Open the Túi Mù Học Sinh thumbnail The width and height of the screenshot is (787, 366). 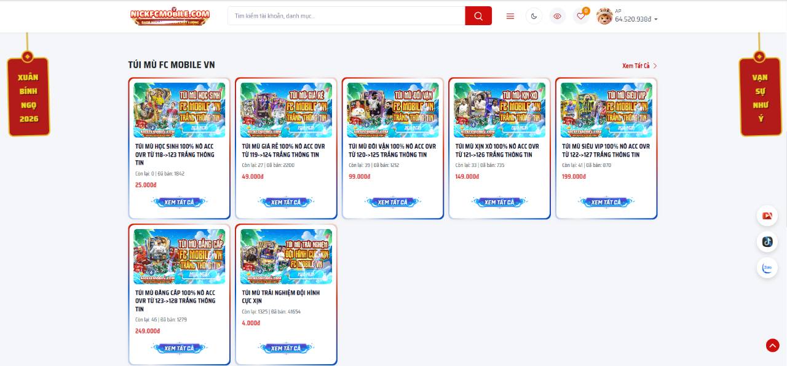tap(179, 110)
